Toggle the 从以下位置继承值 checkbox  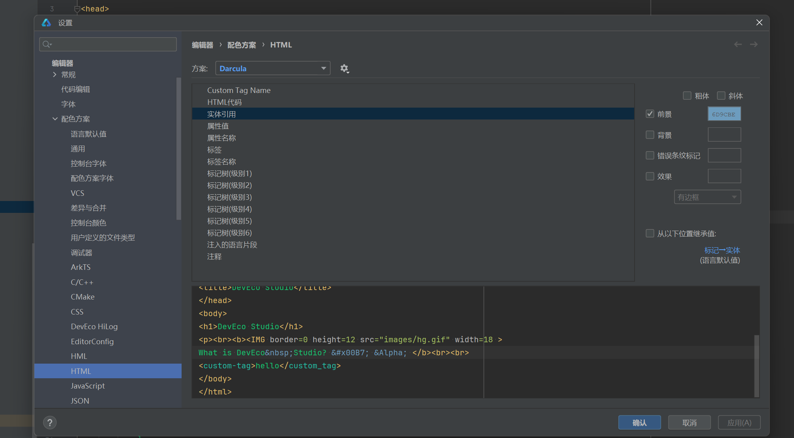(x=650, y=233)
